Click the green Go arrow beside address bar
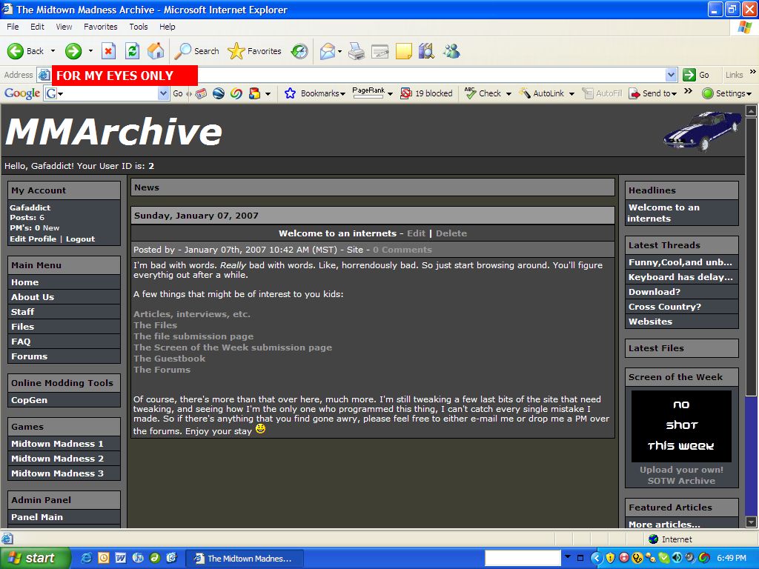Image resolution: width=759 pixels, height=569 pixels. tap(689, 75)
